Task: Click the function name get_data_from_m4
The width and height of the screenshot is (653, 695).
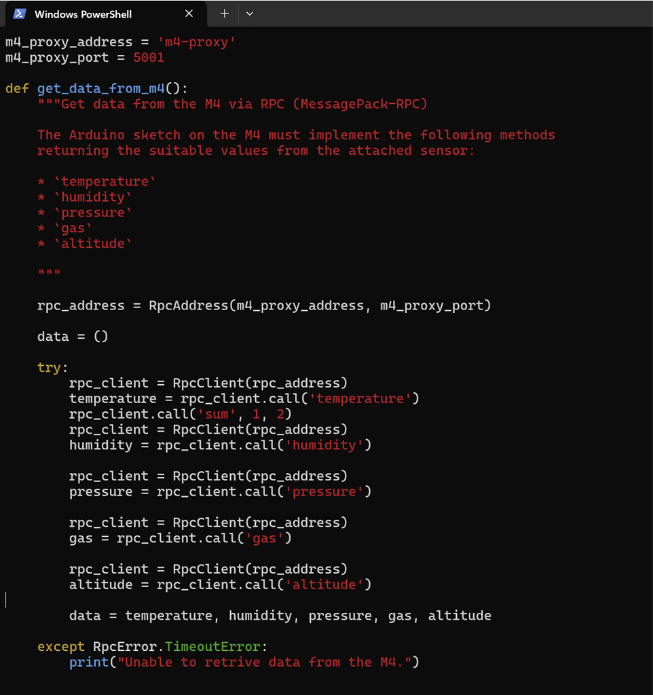Action: click(100, 88)
